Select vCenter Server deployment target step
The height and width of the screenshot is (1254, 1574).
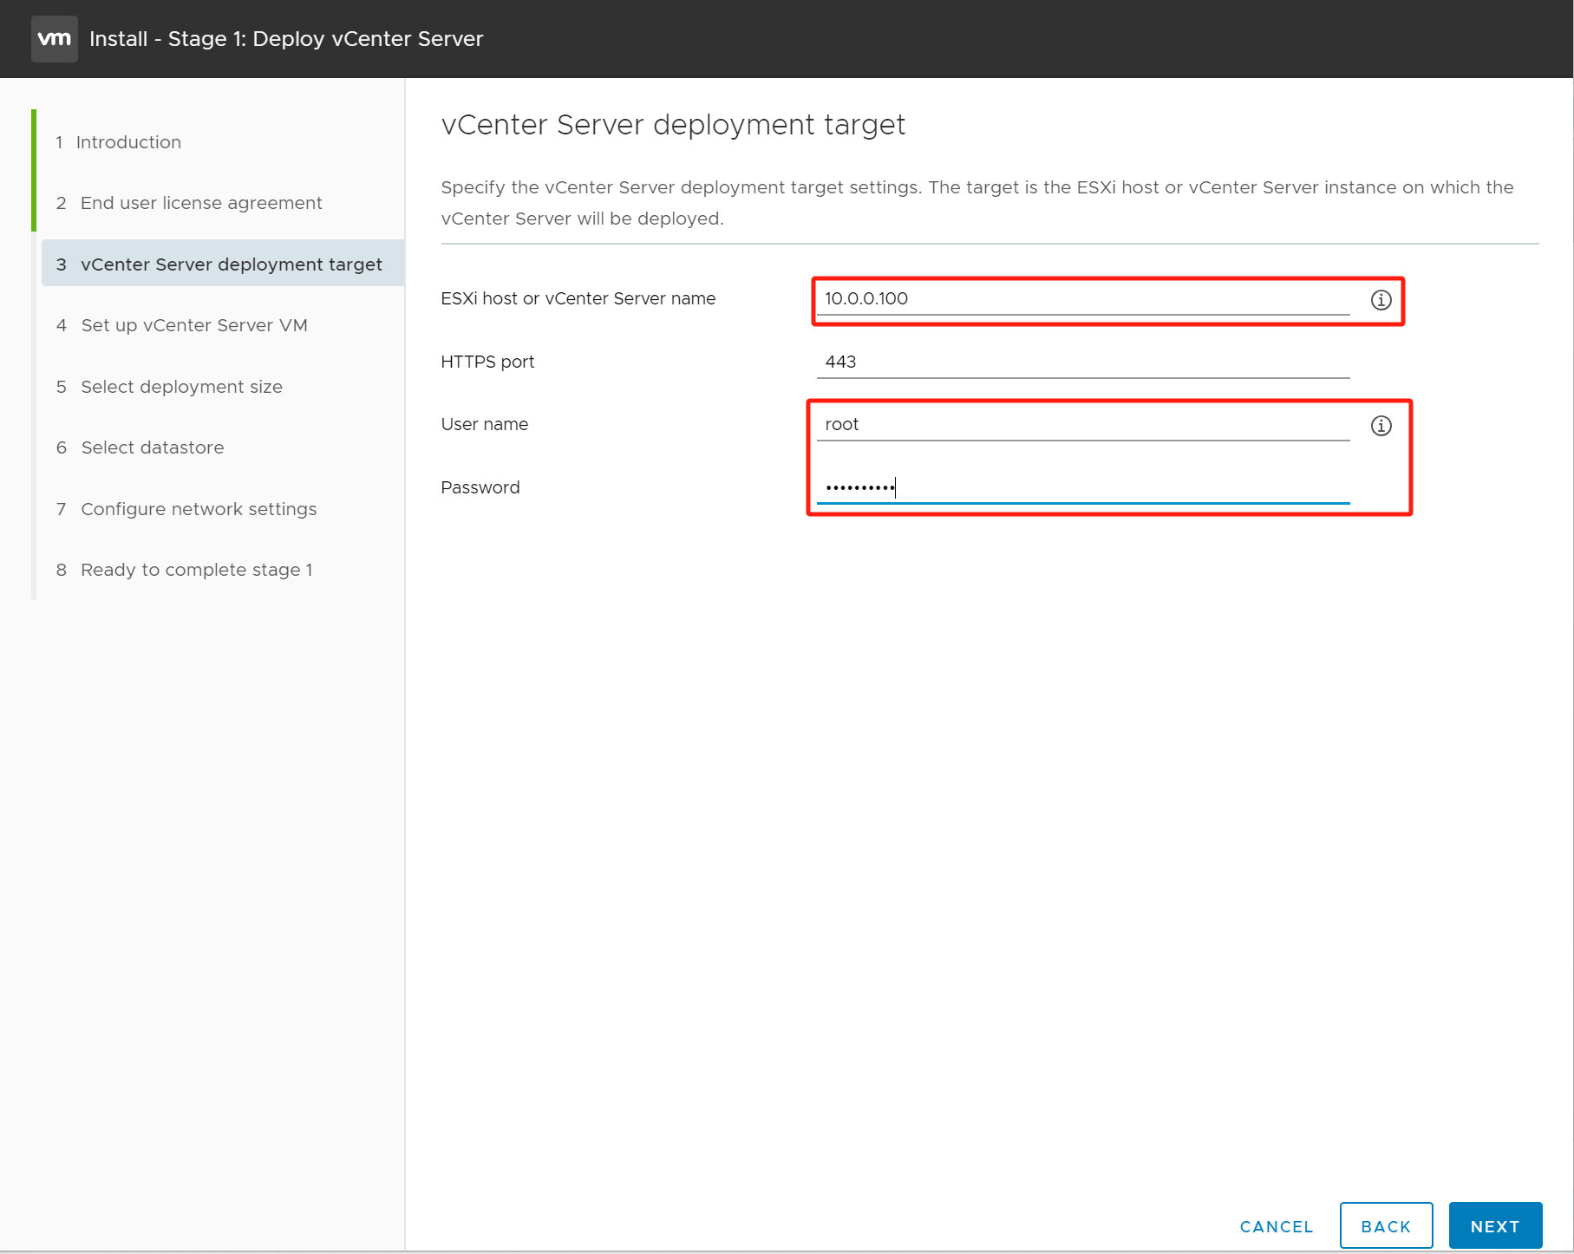pos(231,265)
